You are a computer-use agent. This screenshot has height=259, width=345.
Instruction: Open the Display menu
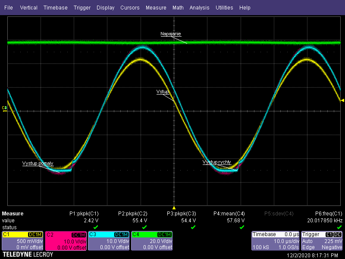click(x=105, y=8)
